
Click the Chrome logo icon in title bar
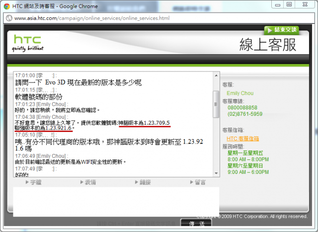tap(7, 6)
